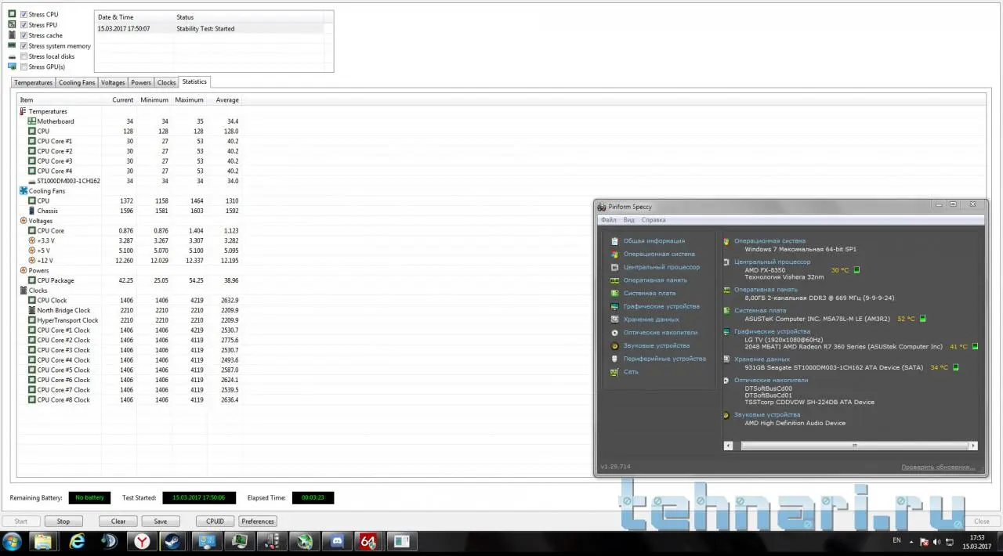Select Хранение данных in Speccy sidebar
Viewport: 1003px width, 556px height.
pyautogui.click(x=651, y=320)
